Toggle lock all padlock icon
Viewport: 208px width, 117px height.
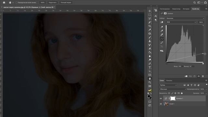[182, 93]
